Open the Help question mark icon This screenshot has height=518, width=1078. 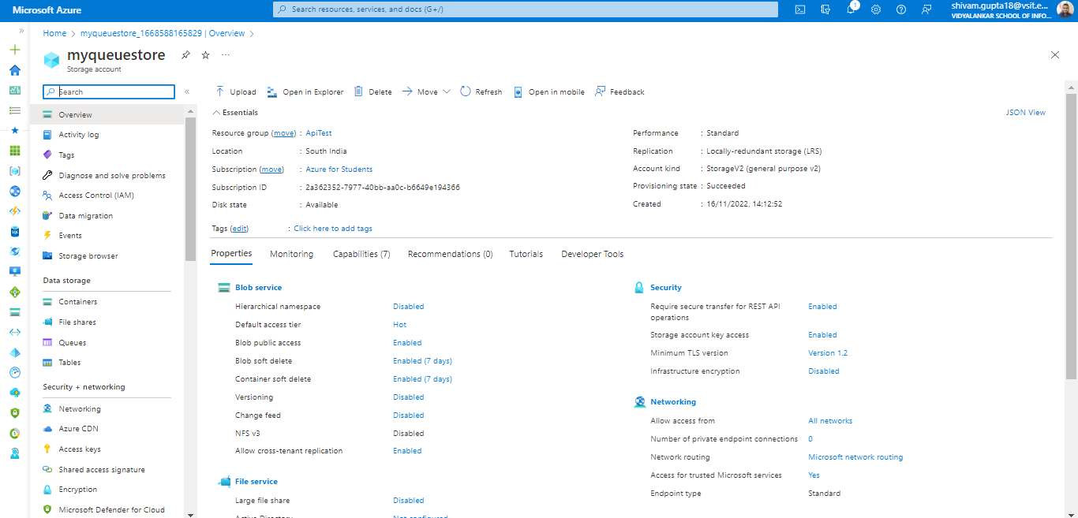[901, 9]
